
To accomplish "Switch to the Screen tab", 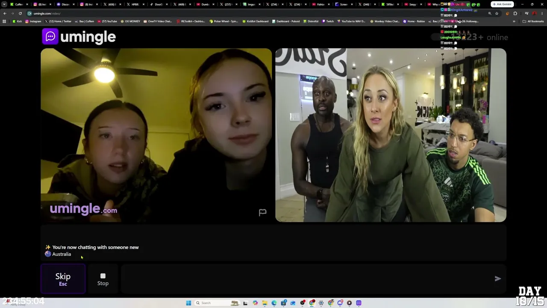I will tap(344, 4).
